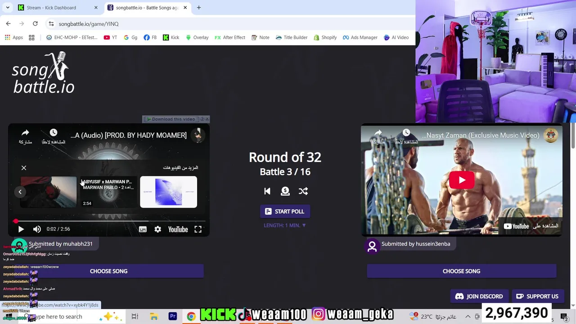
Task: Click the songbattle.io logo
Action: point(44,73)
